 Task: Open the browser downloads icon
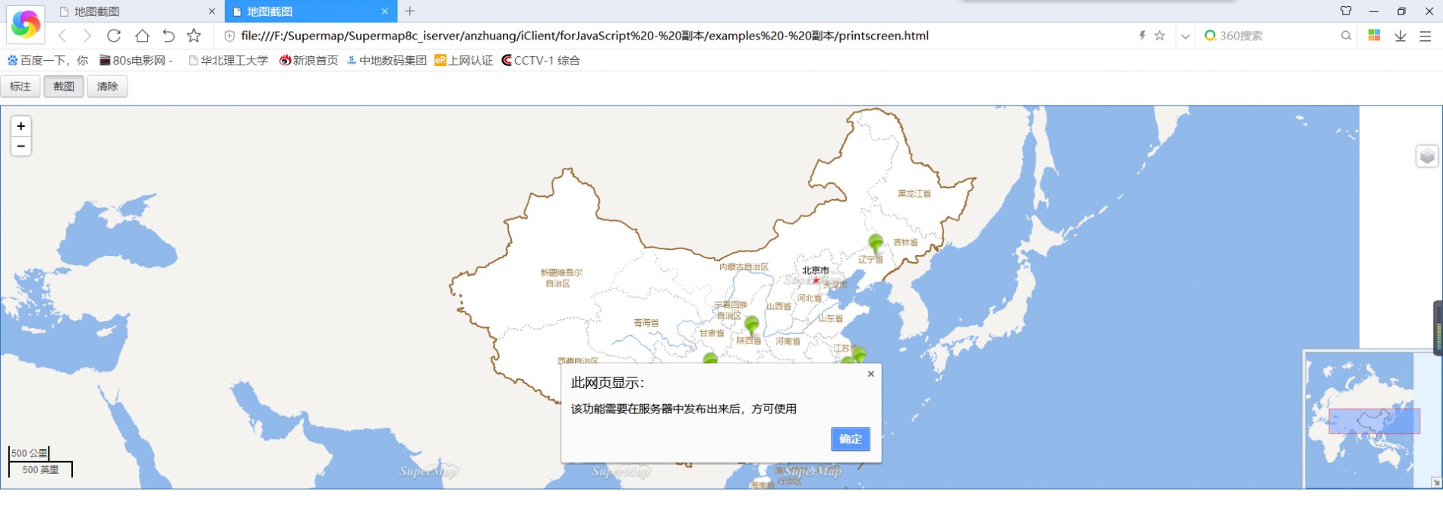1400,36
